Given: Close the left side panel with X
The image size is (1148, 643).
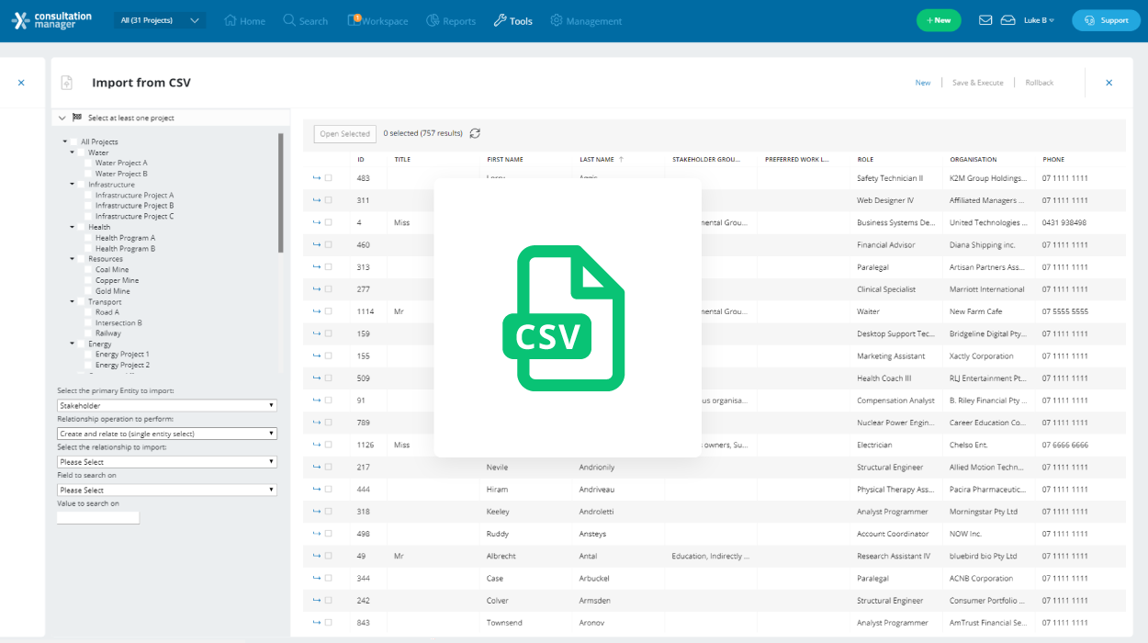Looking at the screenshot, I should click(x=21, y=83).
